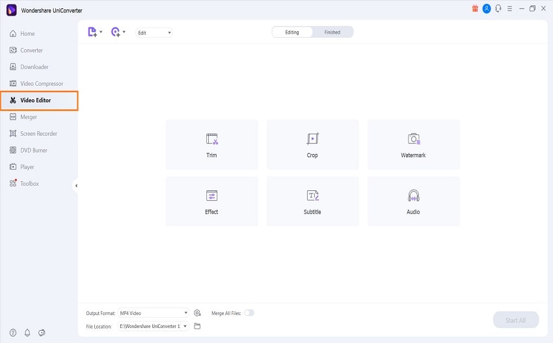Click the Add Files icon
The image size is (553, 343).
[x=92, y=32]
